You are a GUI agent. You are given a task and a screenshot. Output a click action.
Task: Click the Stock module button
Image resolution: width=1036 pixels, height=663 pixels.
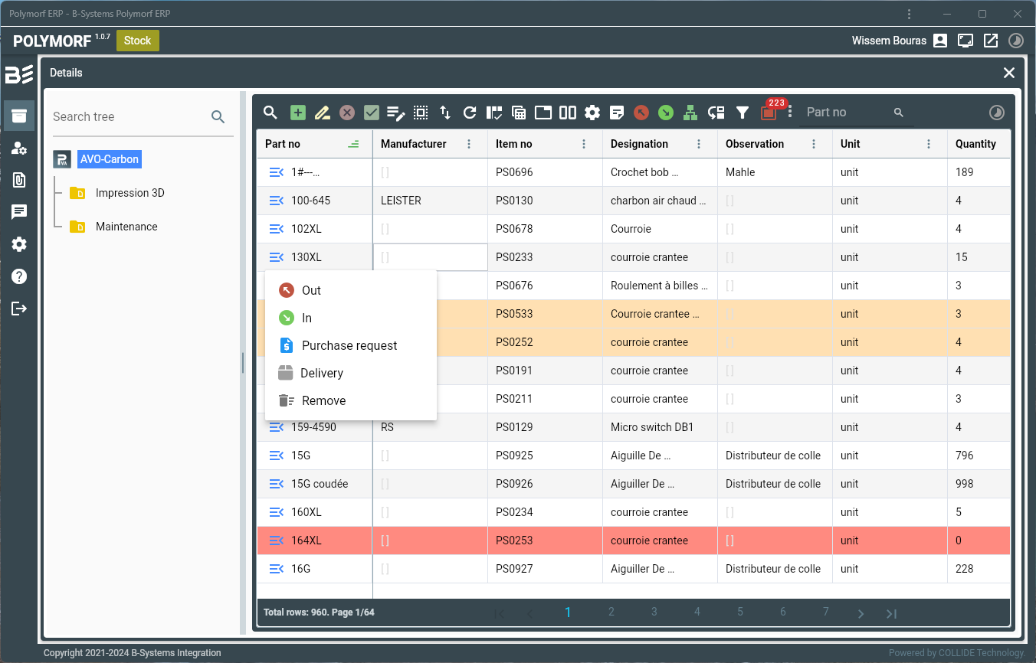pos(137,41)
